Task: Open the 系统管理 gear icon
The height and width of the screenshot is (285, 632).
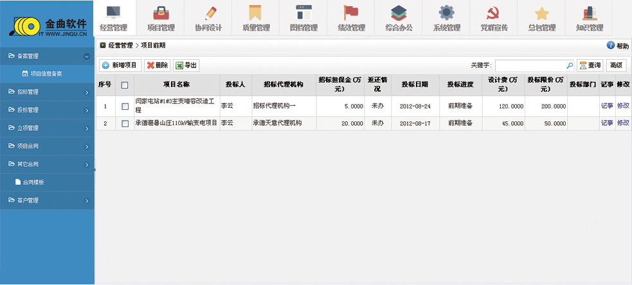Action: pyautogui.click(x=446, y=13)
